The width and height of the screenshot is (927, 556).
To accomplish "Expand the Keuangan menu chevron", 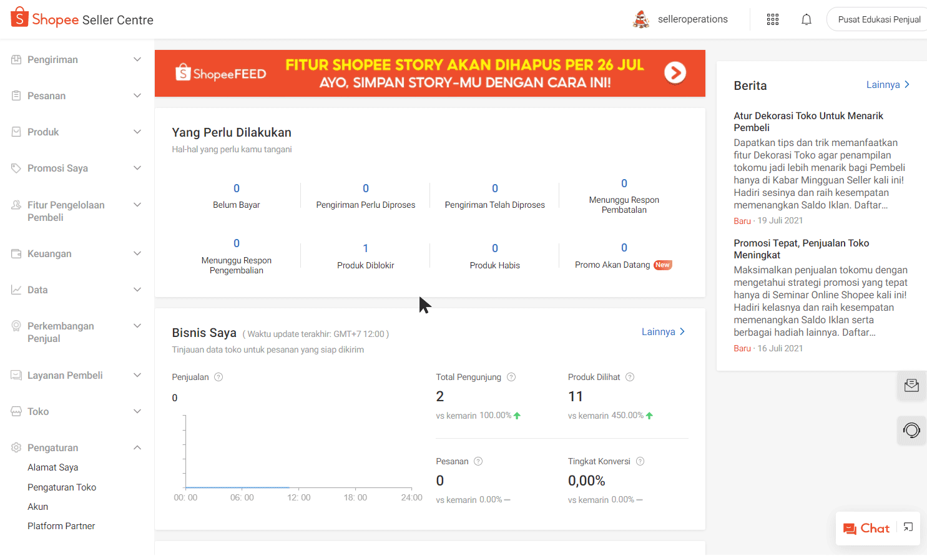I will 137,253.
